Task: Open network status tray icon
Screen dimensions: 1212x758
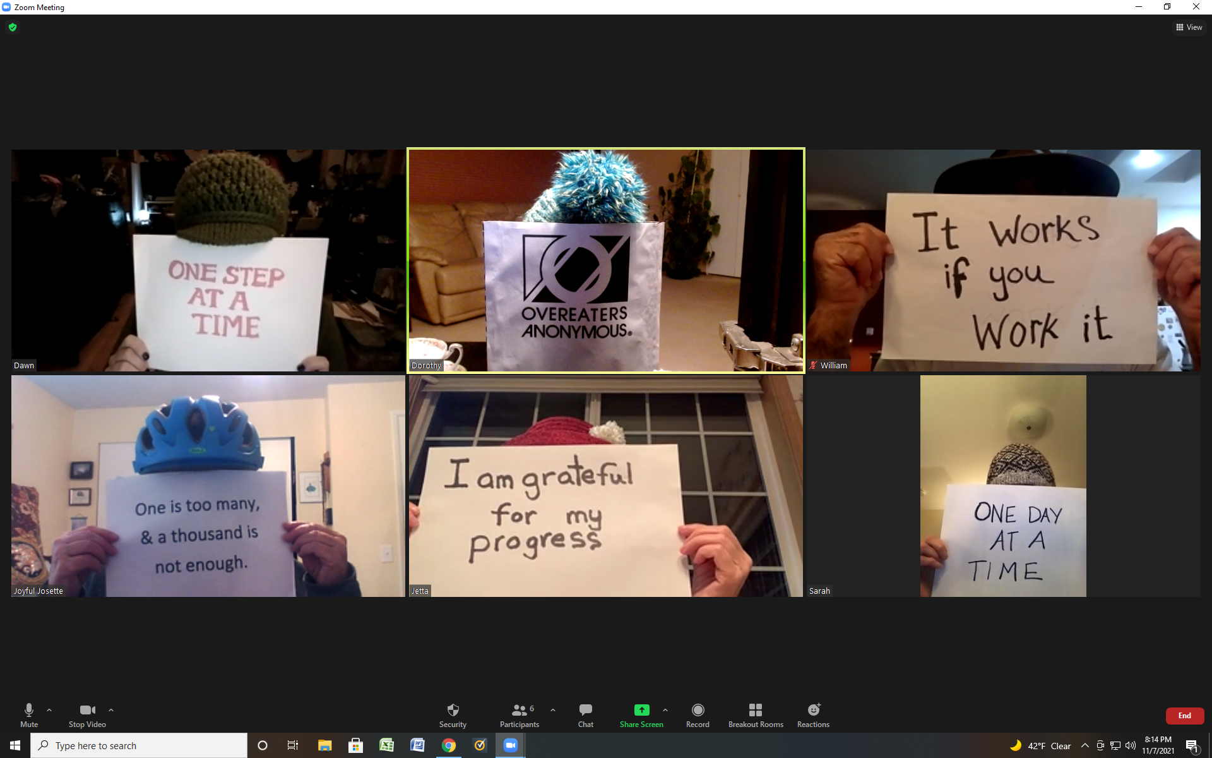Action: pyautogui.click(x=1115, y=745)
